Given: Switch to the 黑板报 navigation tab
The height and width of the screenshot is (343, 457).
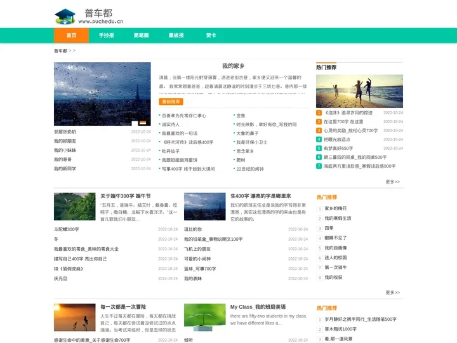Looking at the screenshot, I should click(176, 36).
